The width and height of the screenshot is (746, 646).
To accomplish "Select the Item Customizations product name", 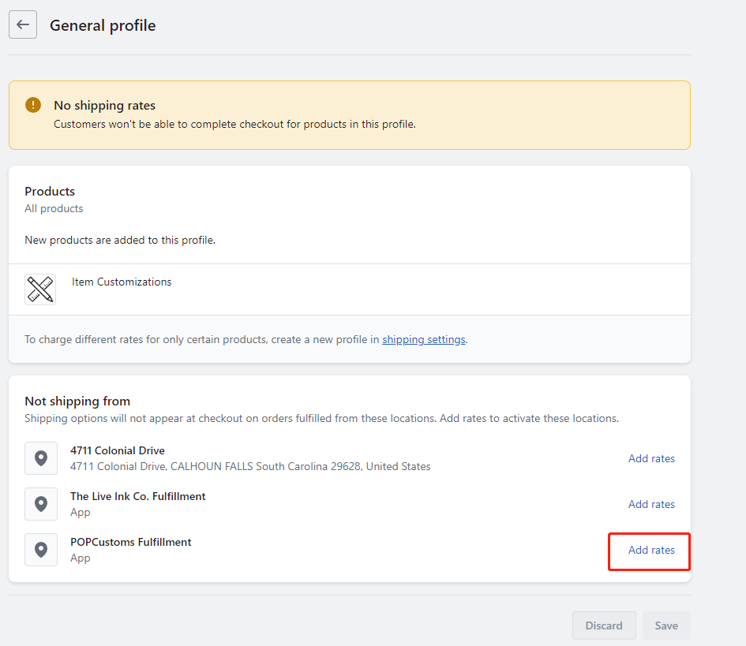I will pos(122,282).
